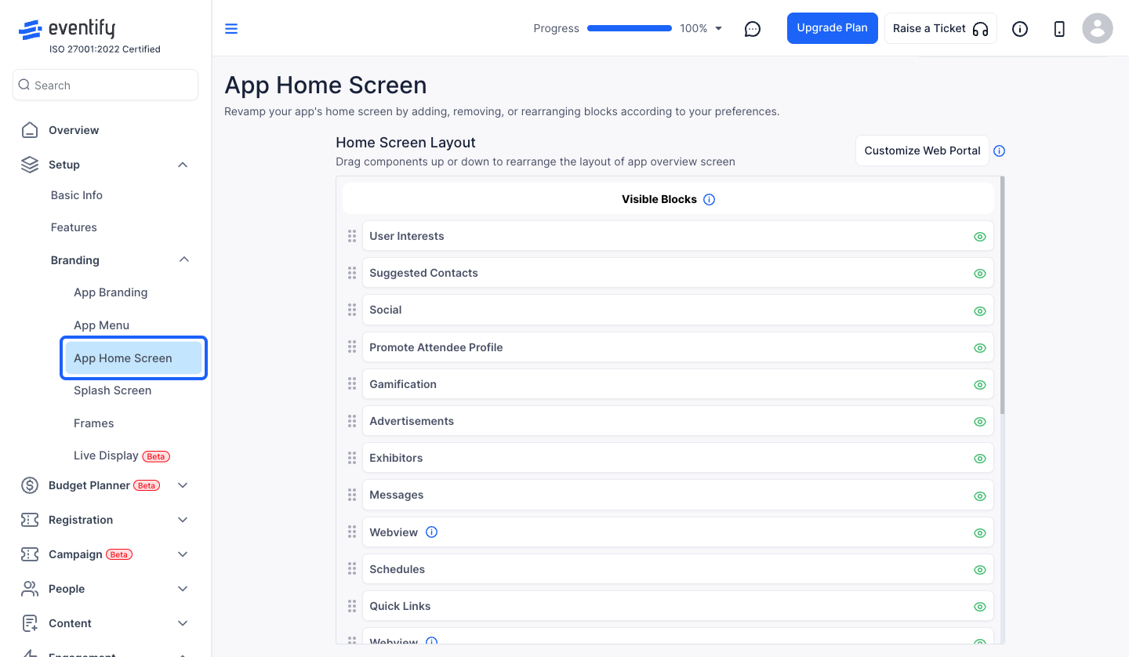
Task: Click the info icon beside Customize Web Portal
Action: pos(999,151)
